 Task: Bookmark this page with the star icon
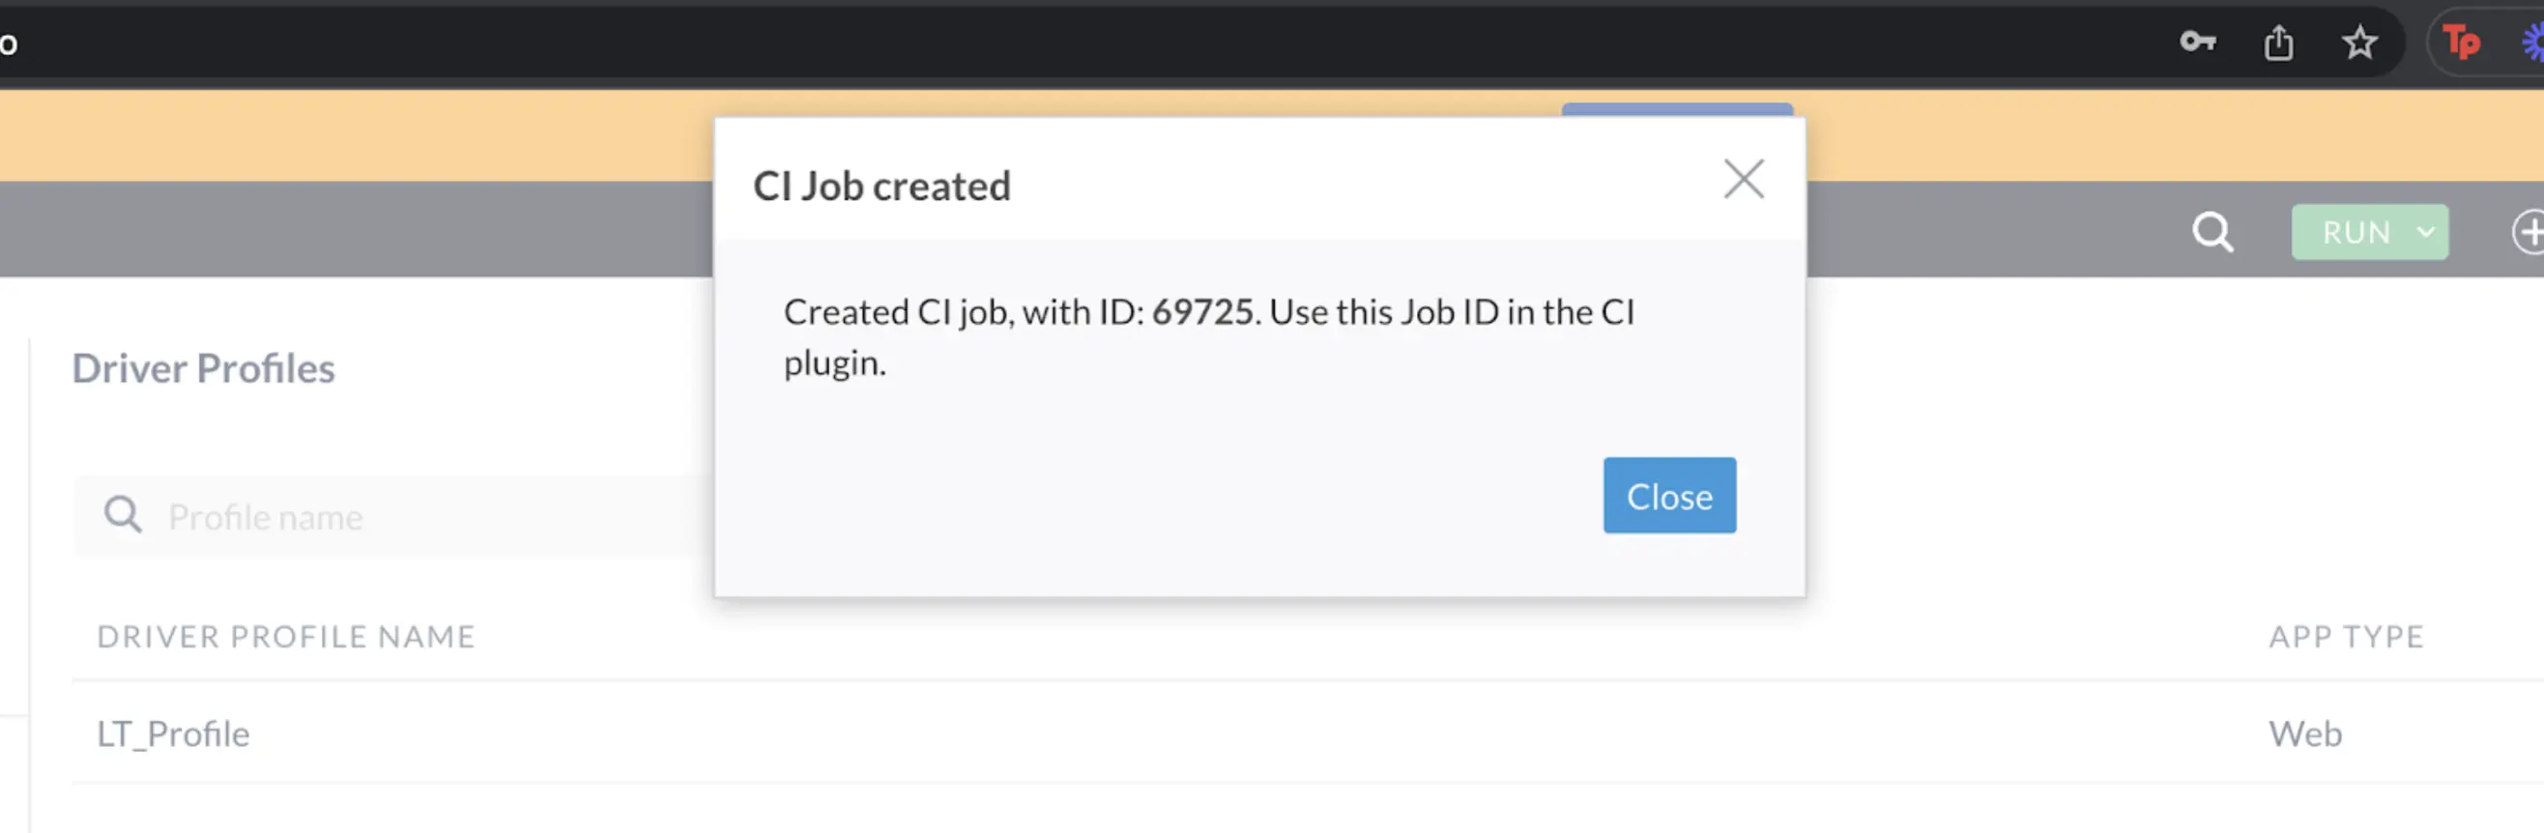pos(2359,43)
